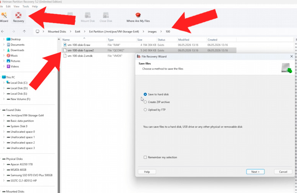Click Mounted Disks in the breadcrumb
297x193 pixels.
pyautogui.click(x=57, y=31)
